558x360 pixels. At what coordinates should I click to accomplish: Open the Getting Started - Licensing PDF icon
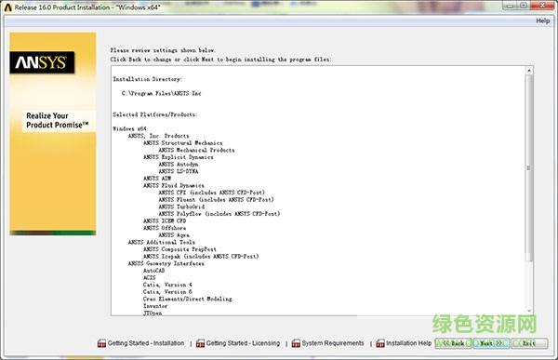coord(200,343)
